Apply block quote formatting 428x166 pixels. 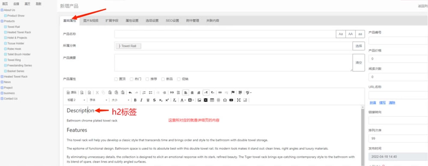[x=172, y=93]
